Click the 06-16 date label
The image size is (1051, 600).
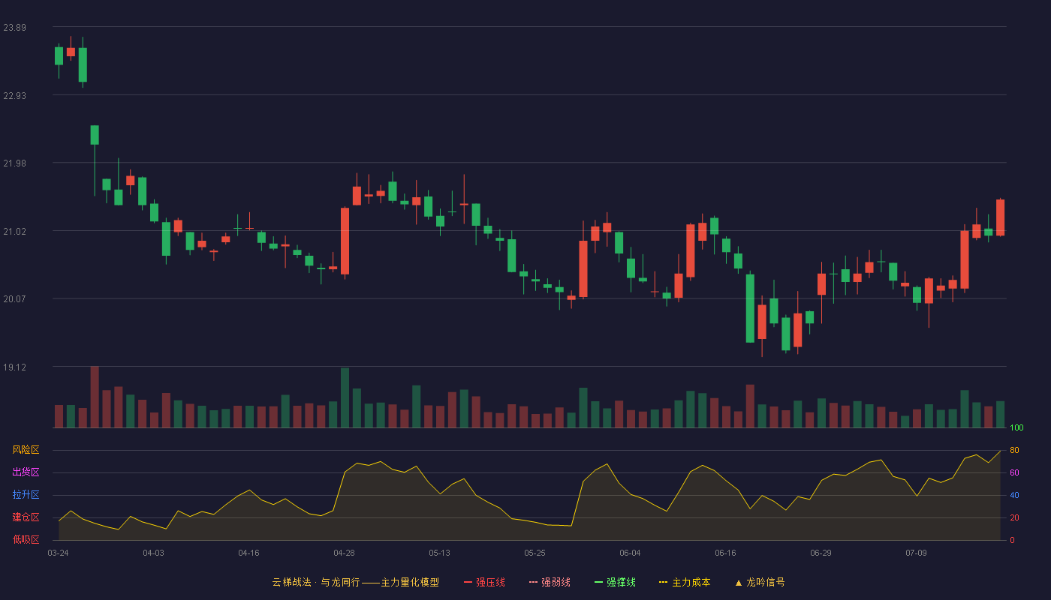725,553
